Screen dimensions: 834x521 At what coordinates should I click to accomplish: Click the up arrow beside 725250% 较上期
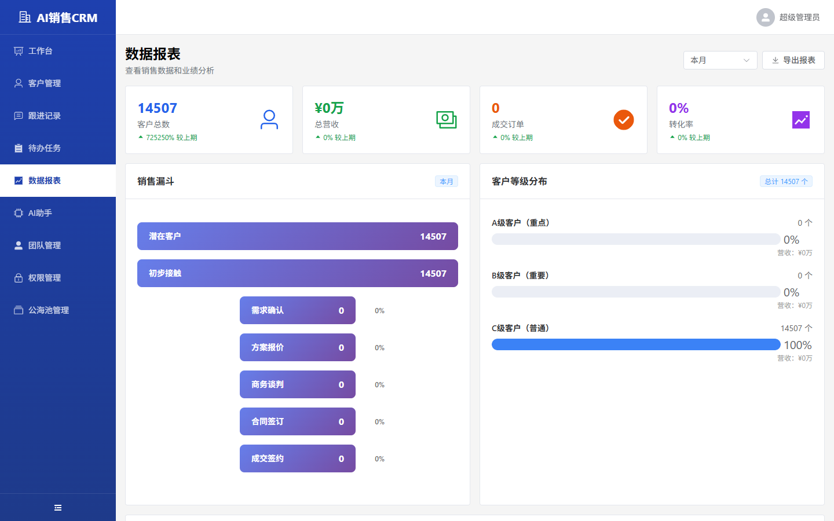tap(141, 137)
